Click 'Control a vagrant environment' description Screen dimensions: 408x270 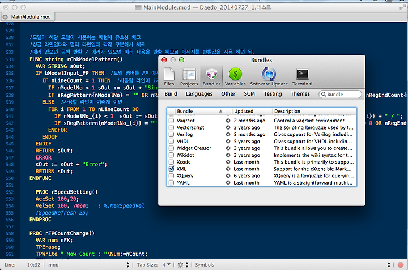click(309, 121)
